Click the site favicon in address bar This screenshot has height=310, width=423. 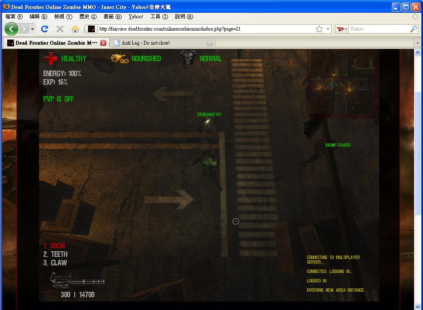pyautogui.click(x=91, y=29)
